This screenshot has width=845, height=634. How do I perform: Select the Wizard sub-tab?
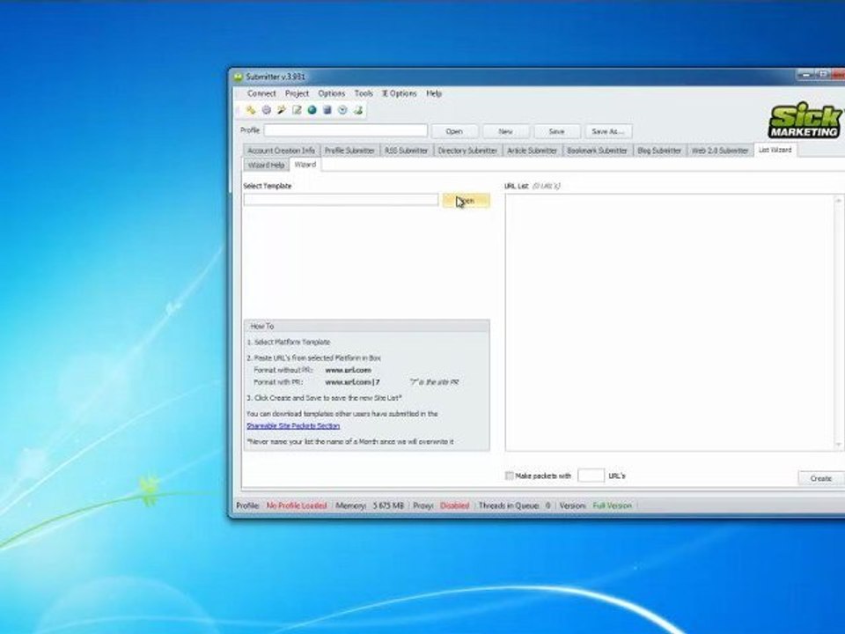tap(305, 165)
